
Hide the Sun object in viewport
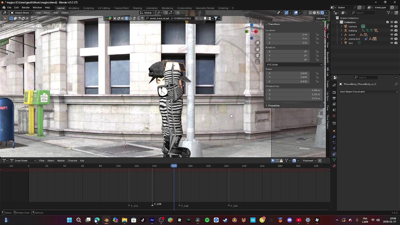[392, 43]
